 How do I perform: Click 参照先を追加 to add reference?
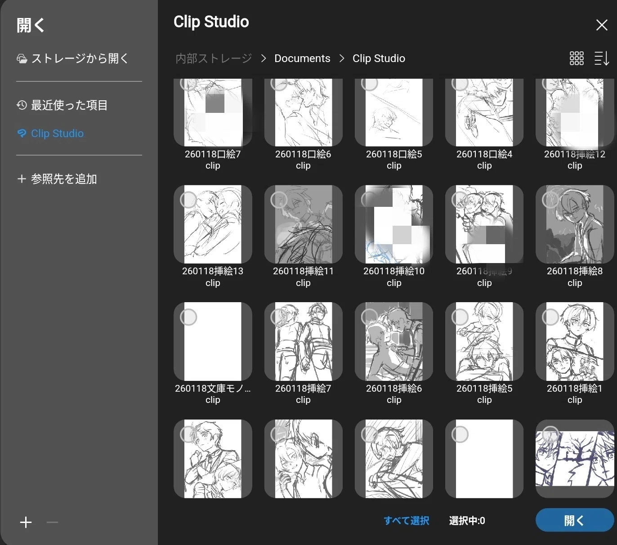click(x=57, y=179)
